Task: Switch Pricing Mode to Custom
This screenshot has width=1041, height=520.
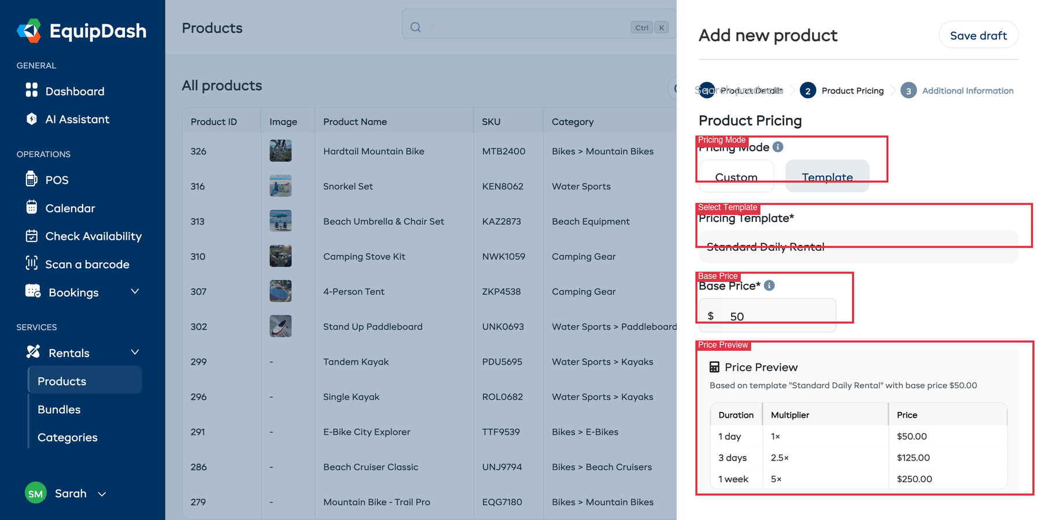Action: tap(735, 176)
